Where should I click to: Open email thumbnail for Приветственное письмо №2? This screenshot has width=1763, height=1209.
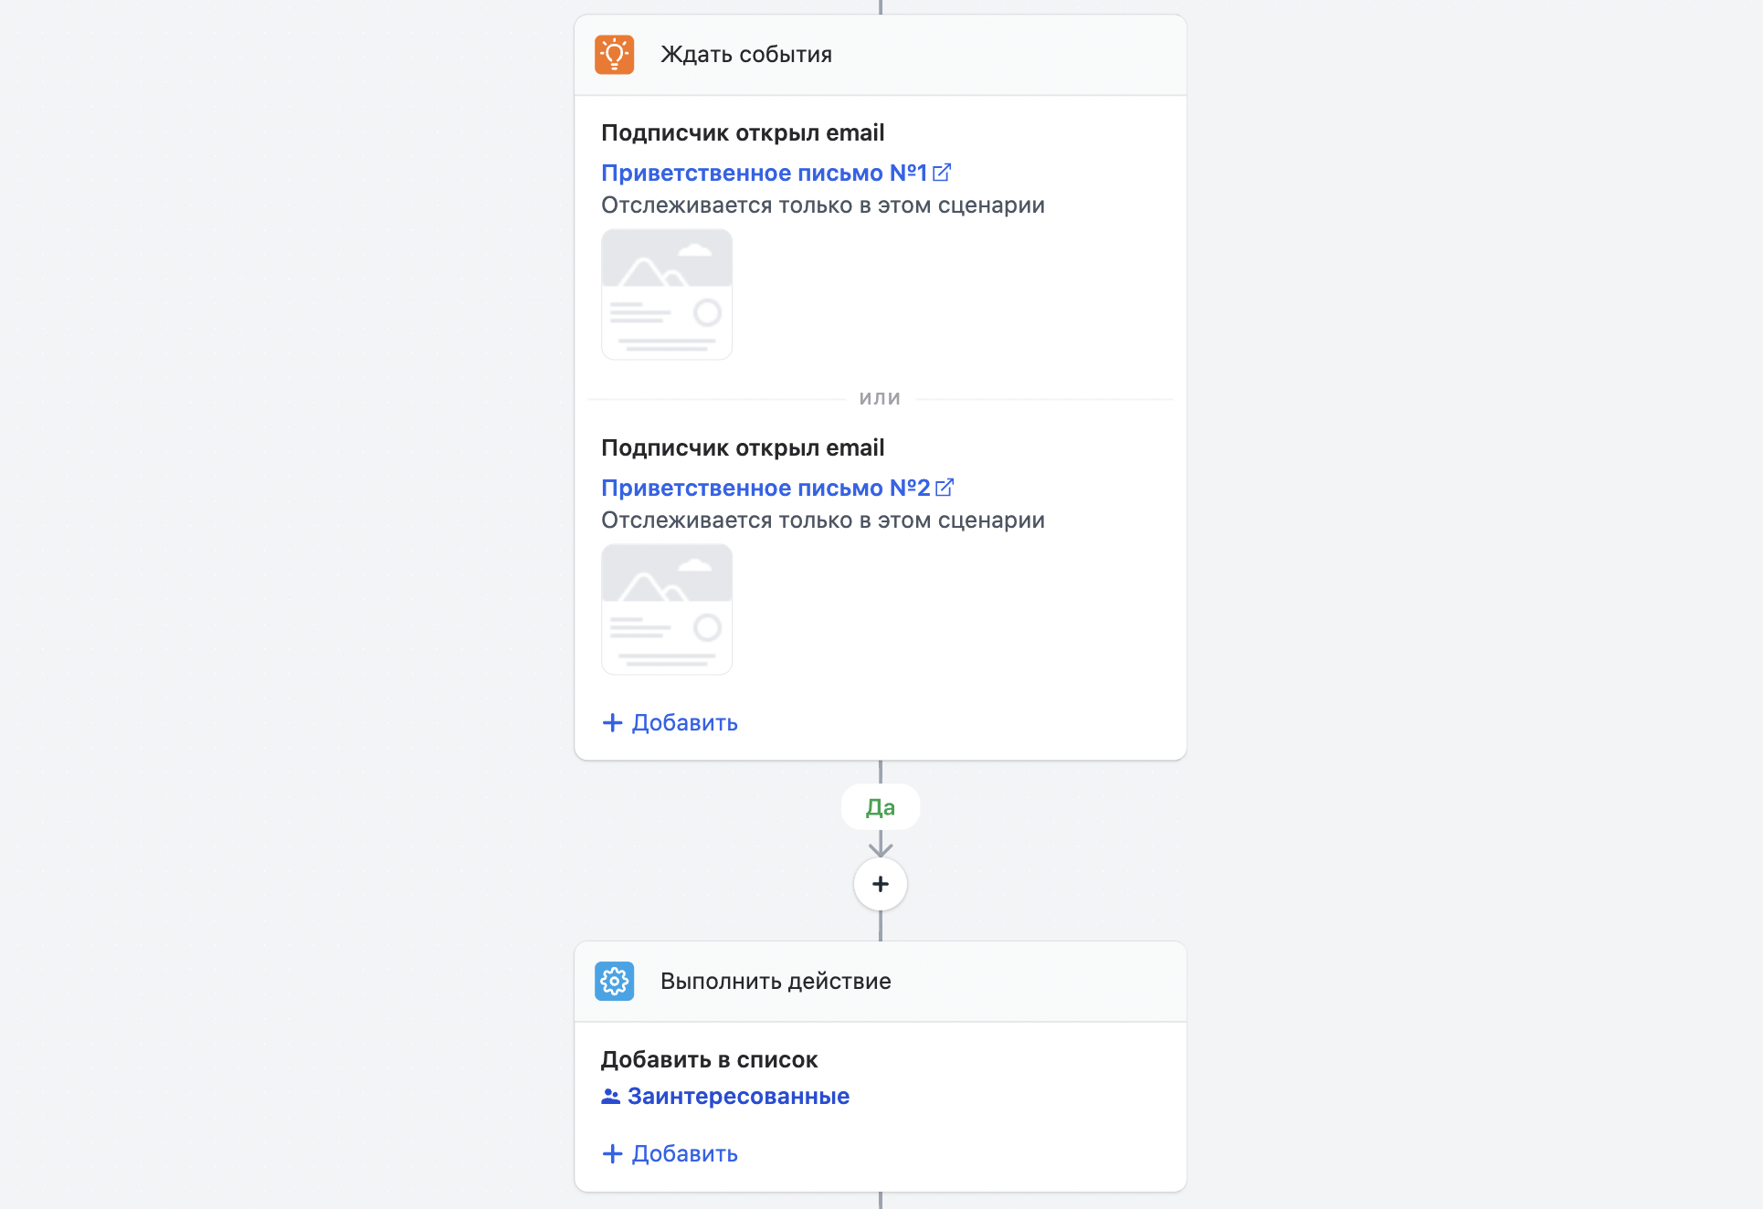pyautogui.click(x=667, y=609)
